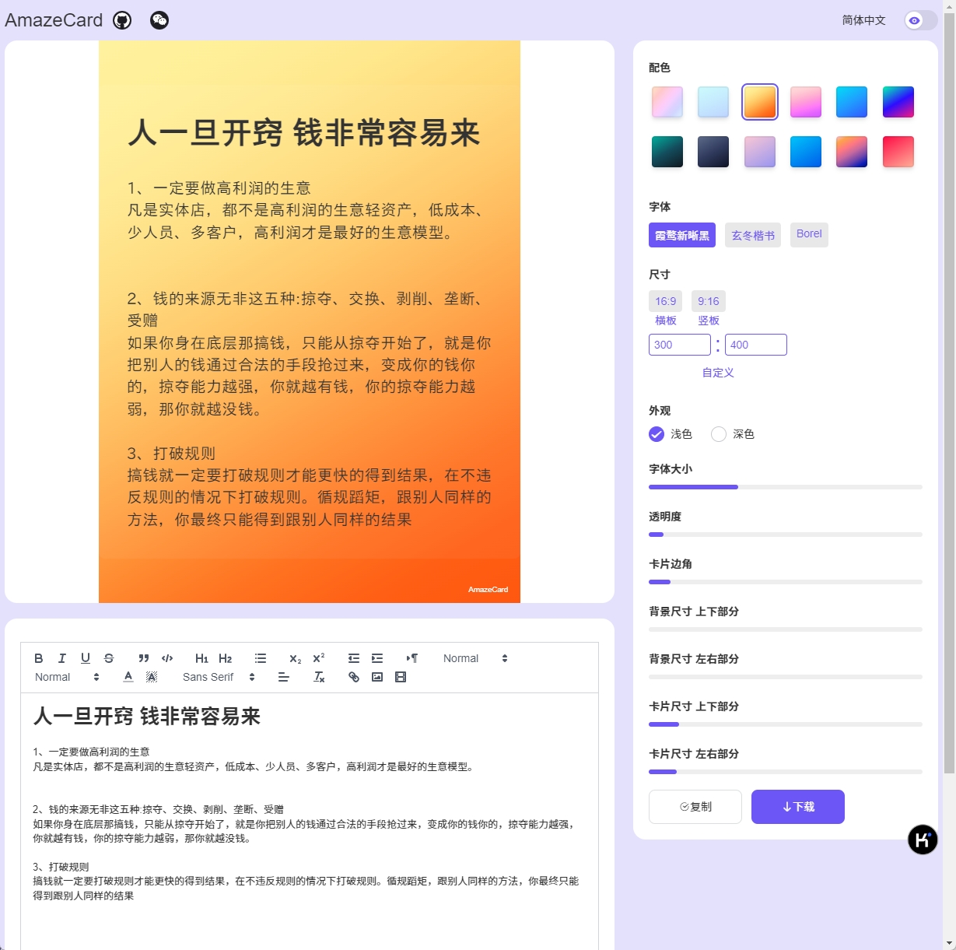The width and height of the screenshot is (956, 950).
Task: Click the height field showing 400
Action: point(756,345)
